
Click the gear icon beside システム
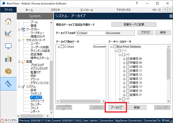pos(23,87)
